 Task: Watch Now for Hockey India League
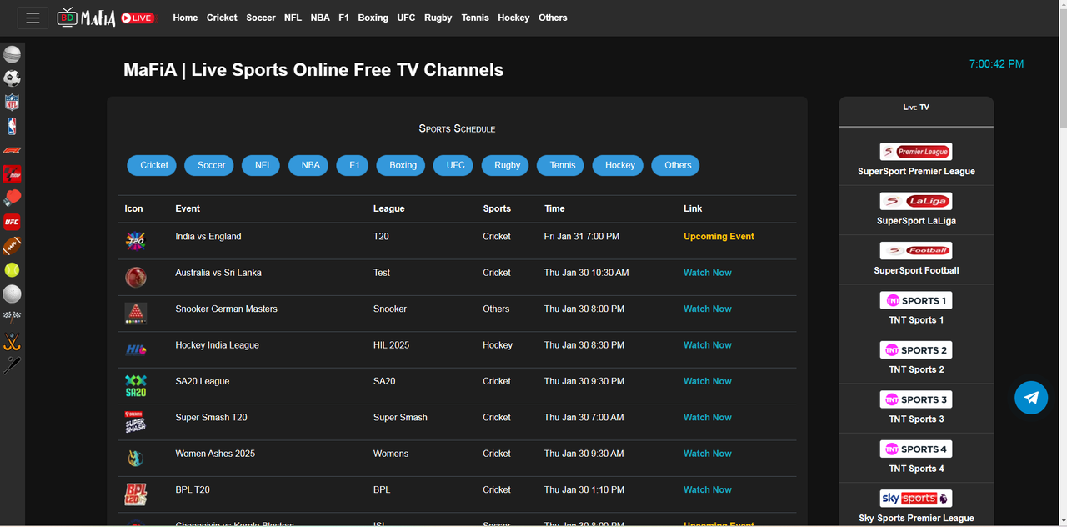point(708,345)
